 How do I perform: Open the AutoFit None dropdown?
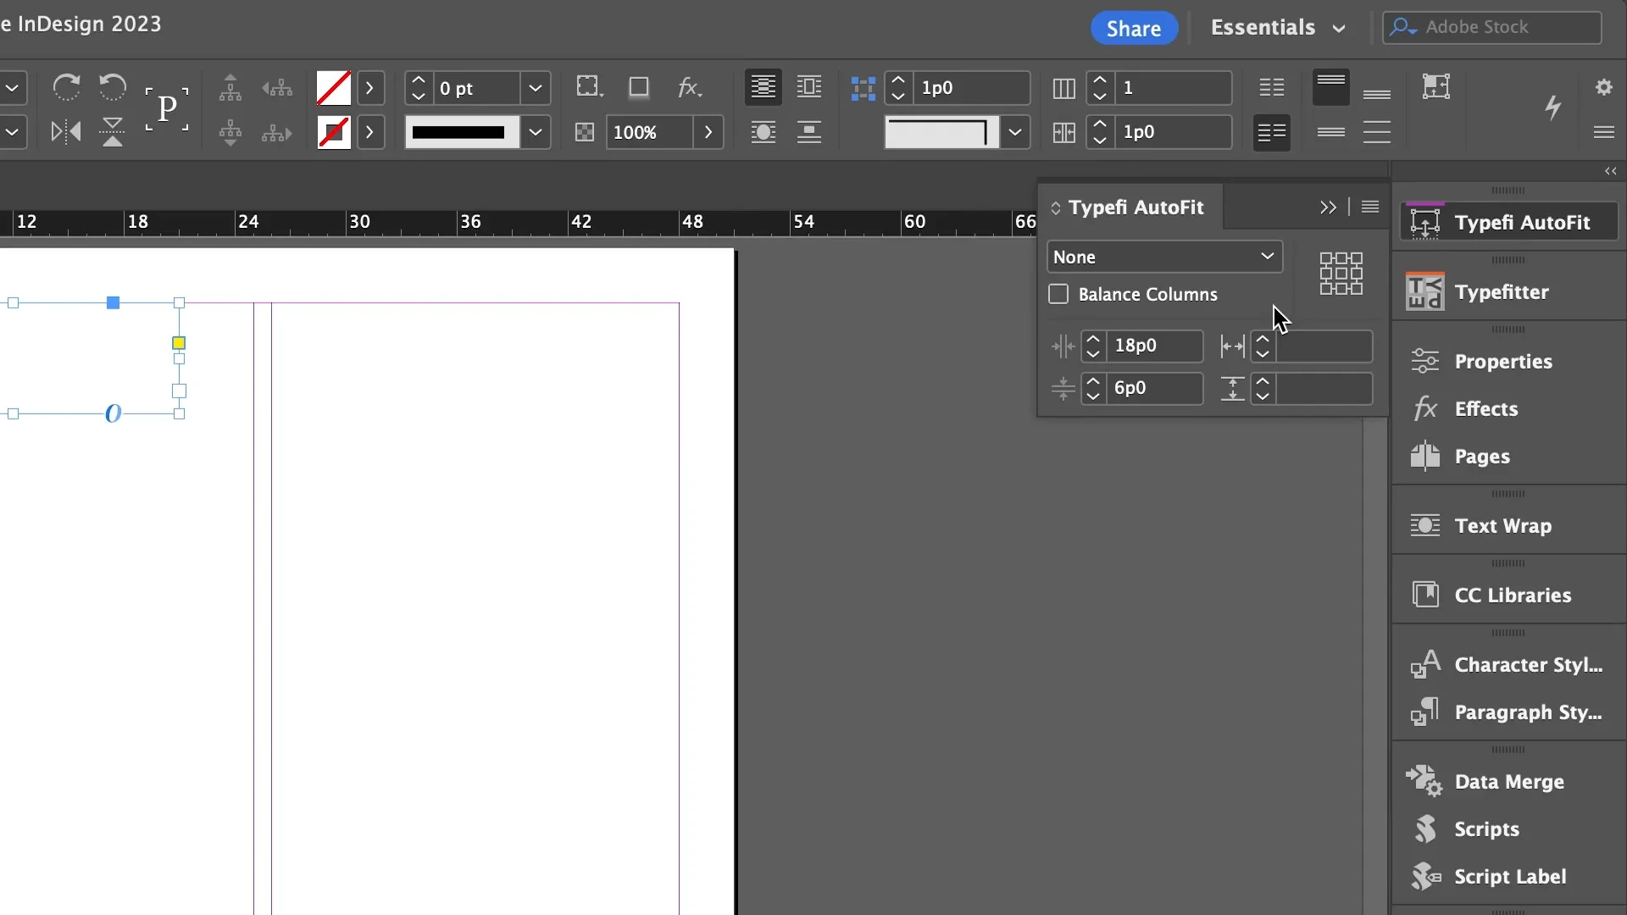1164,257
